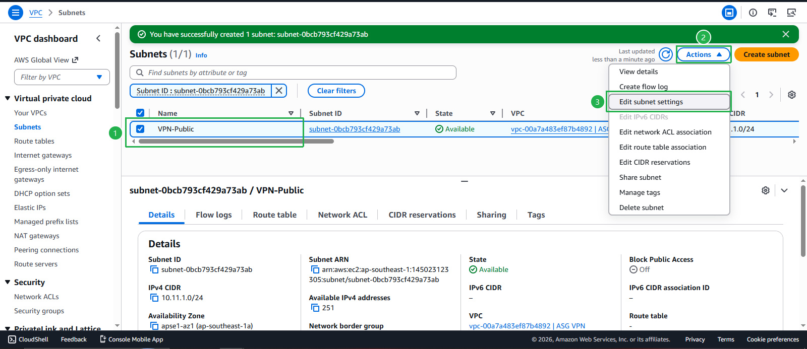Select Edit subnet settings
The image size is (807, 349).
tap(669, 102)
